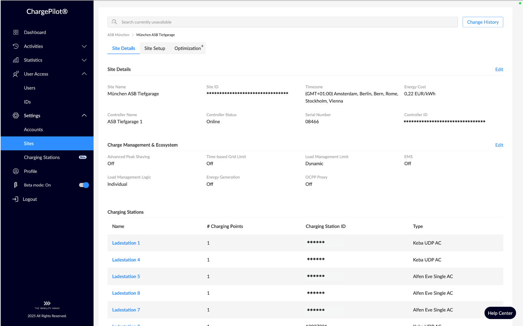This screenshot has height=326, width=523.
Task: Expand the Activities menu chevron
Action: coord(84,46)
